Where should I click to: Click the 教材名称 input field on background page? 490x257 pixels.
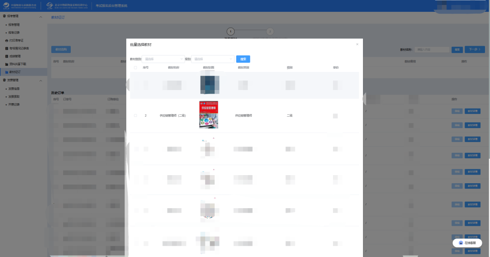point(432,49)
